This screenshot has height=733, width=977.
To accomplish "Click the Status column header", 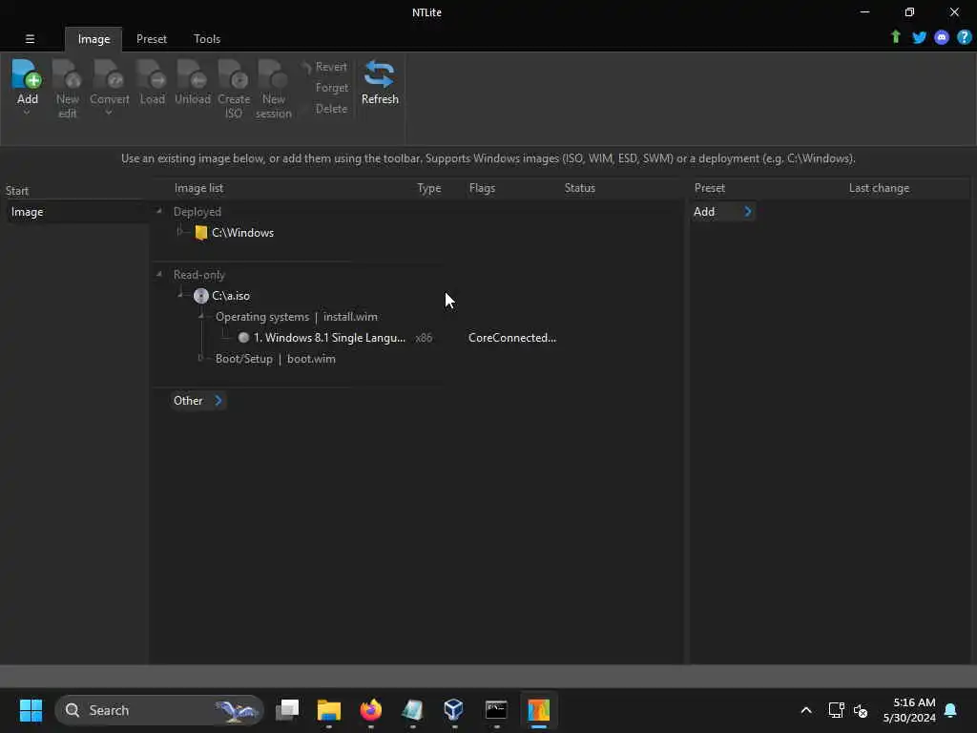I will coord(579,188).
